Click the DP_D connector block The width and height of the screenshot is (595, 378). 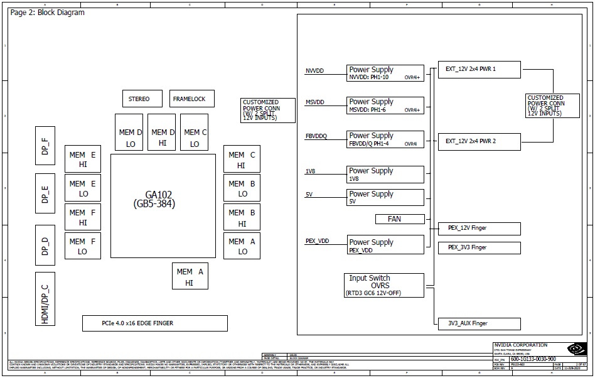click(x=45, y=245)
